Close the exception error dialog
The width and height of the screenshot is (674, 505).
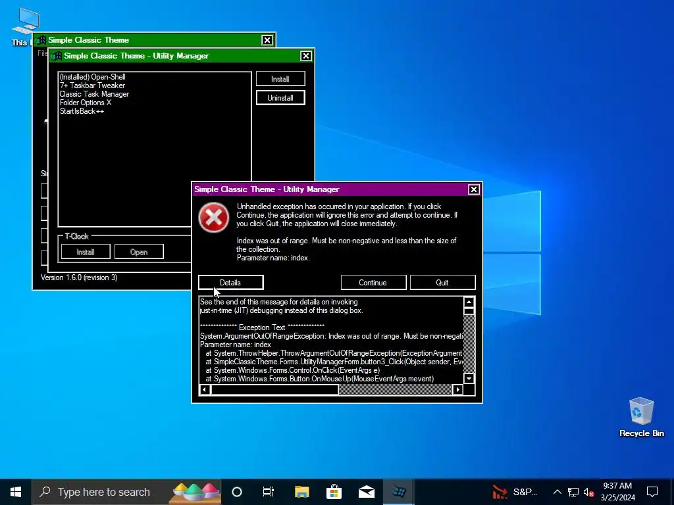coord(473,189)
